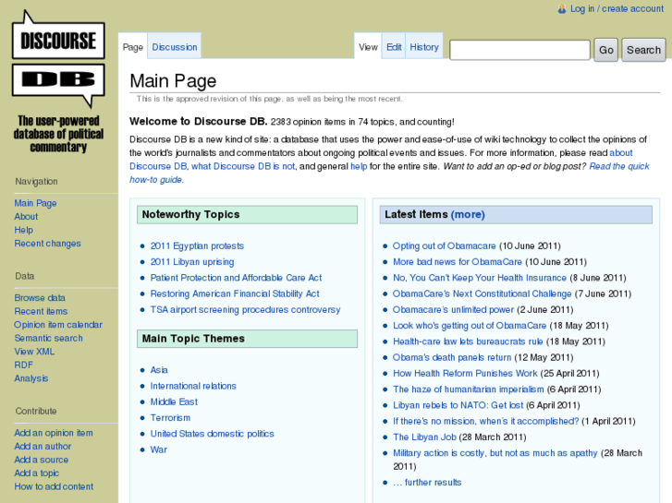Open the 2011 Egyptian protests topic
The height and width of the screenshot is (503, 672).
click(x=197, y=246)
